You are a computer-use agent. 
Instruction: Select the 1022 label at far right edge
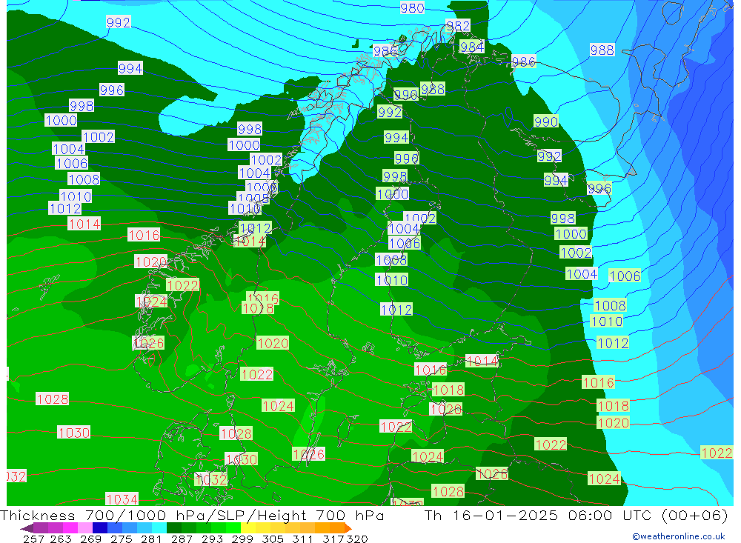tap(716, 453)
